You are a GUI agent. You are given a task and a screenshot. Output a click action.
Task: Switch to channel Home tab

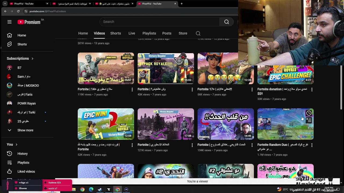click(x=83, y=33)
